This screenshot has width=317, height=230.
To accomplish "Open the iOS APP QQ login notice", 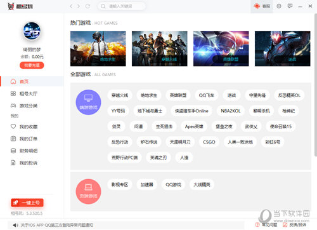I will 57,225.
